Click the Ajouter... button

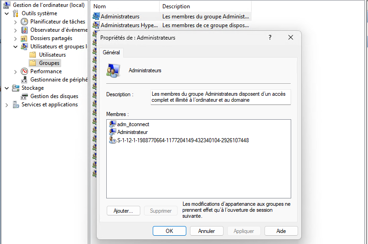click(123, 211)
